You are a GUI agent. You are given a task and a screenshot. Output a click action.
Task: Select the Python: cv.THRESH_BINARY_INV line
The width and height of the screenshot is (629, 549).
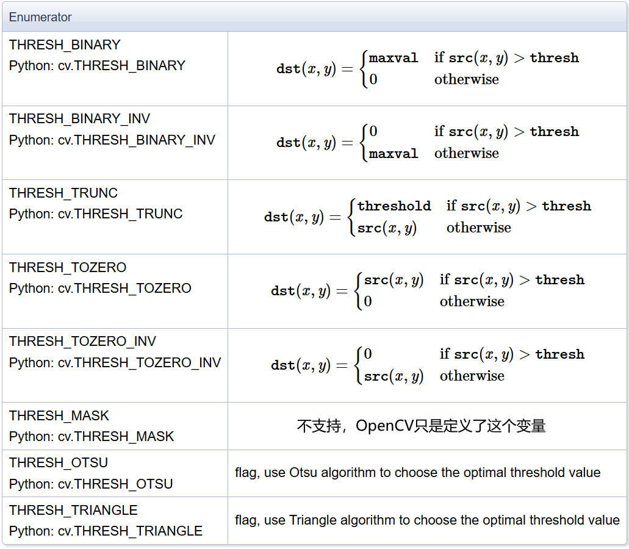point(112,140)
